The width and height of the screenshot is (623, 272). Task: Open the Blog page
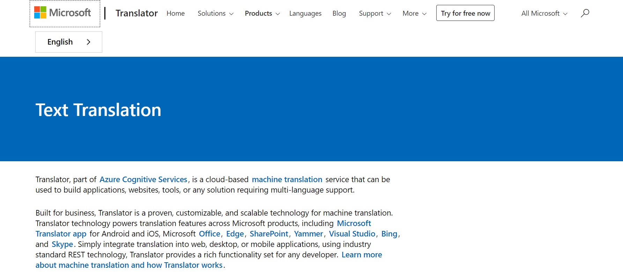click(339, 13)
